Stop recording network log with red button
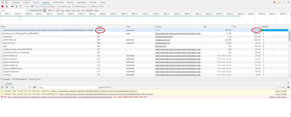Screen dimensions: 291x117 coord(2,6)
